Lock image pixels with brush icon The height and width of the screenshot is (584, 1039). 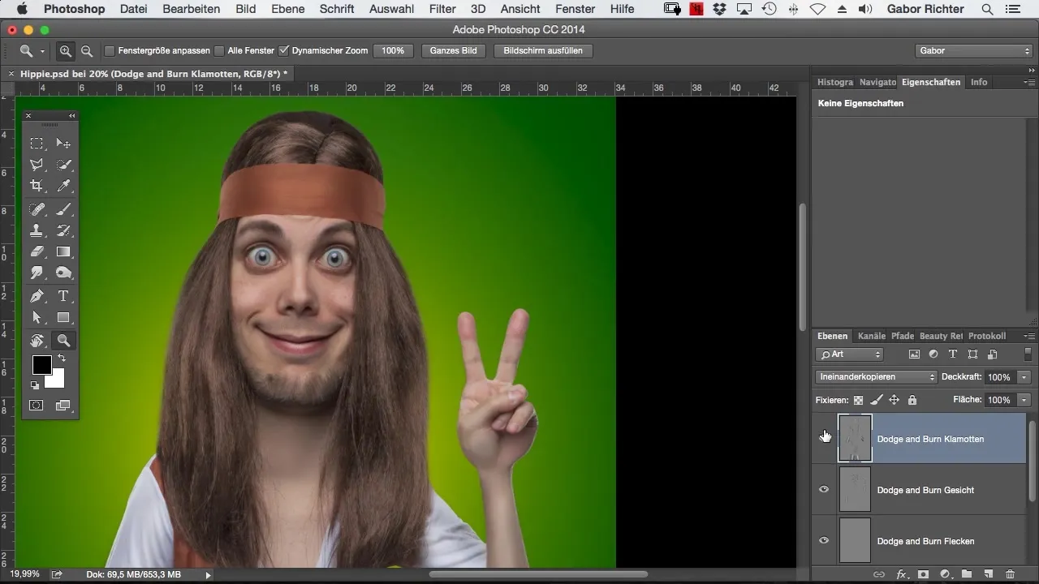pos(876,400)
